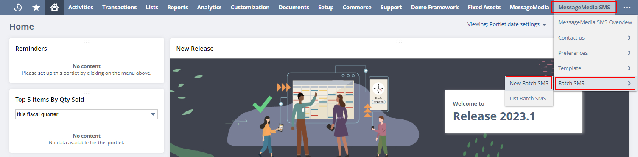Grab the Top 5 Items portlet drag handle
638x157 pixels.
[87, 92]
